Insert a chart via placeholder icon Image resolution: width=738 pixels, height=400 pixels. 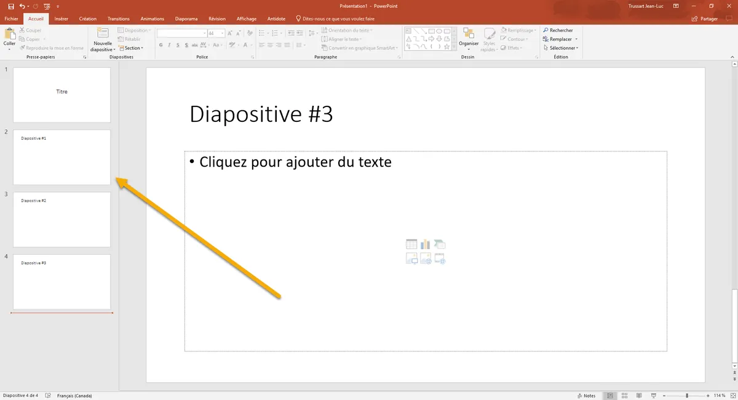coord(425,244)
